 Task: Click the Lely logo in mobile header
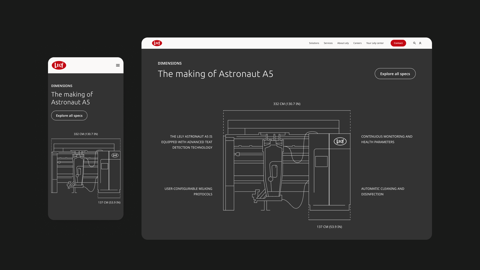[x=59, y=65]
